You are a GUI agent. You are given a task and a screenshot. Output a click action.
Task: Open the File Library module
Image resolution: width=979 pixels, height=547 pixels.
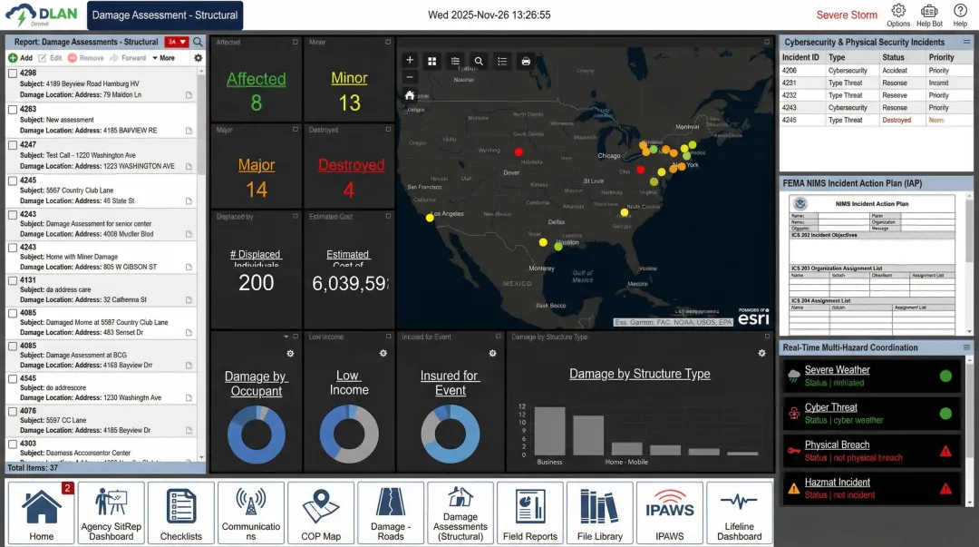(599, 513)
